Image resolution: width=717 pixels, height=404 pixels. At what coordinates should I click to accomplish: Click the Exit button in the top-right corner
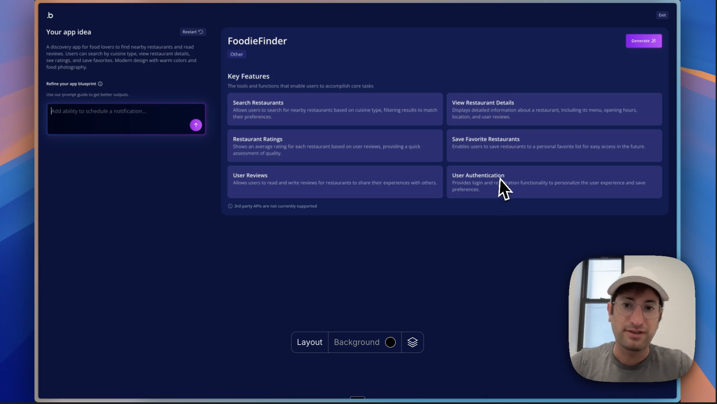click(662, 15)
